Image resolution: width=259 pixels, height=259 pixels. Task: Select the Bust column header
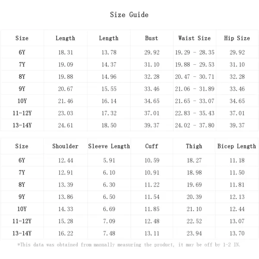coord(152,38)
